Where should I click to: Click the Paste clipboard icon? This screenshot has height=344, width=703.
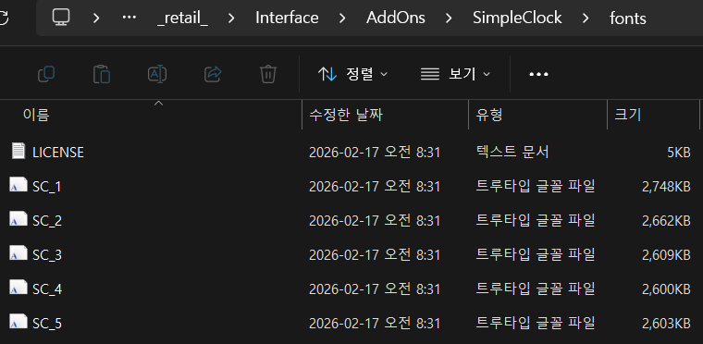pos(102,74)
